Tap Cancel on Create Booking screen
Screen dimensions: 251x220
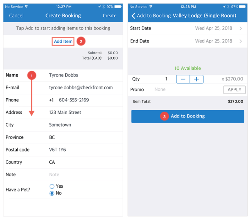[16, 15]
